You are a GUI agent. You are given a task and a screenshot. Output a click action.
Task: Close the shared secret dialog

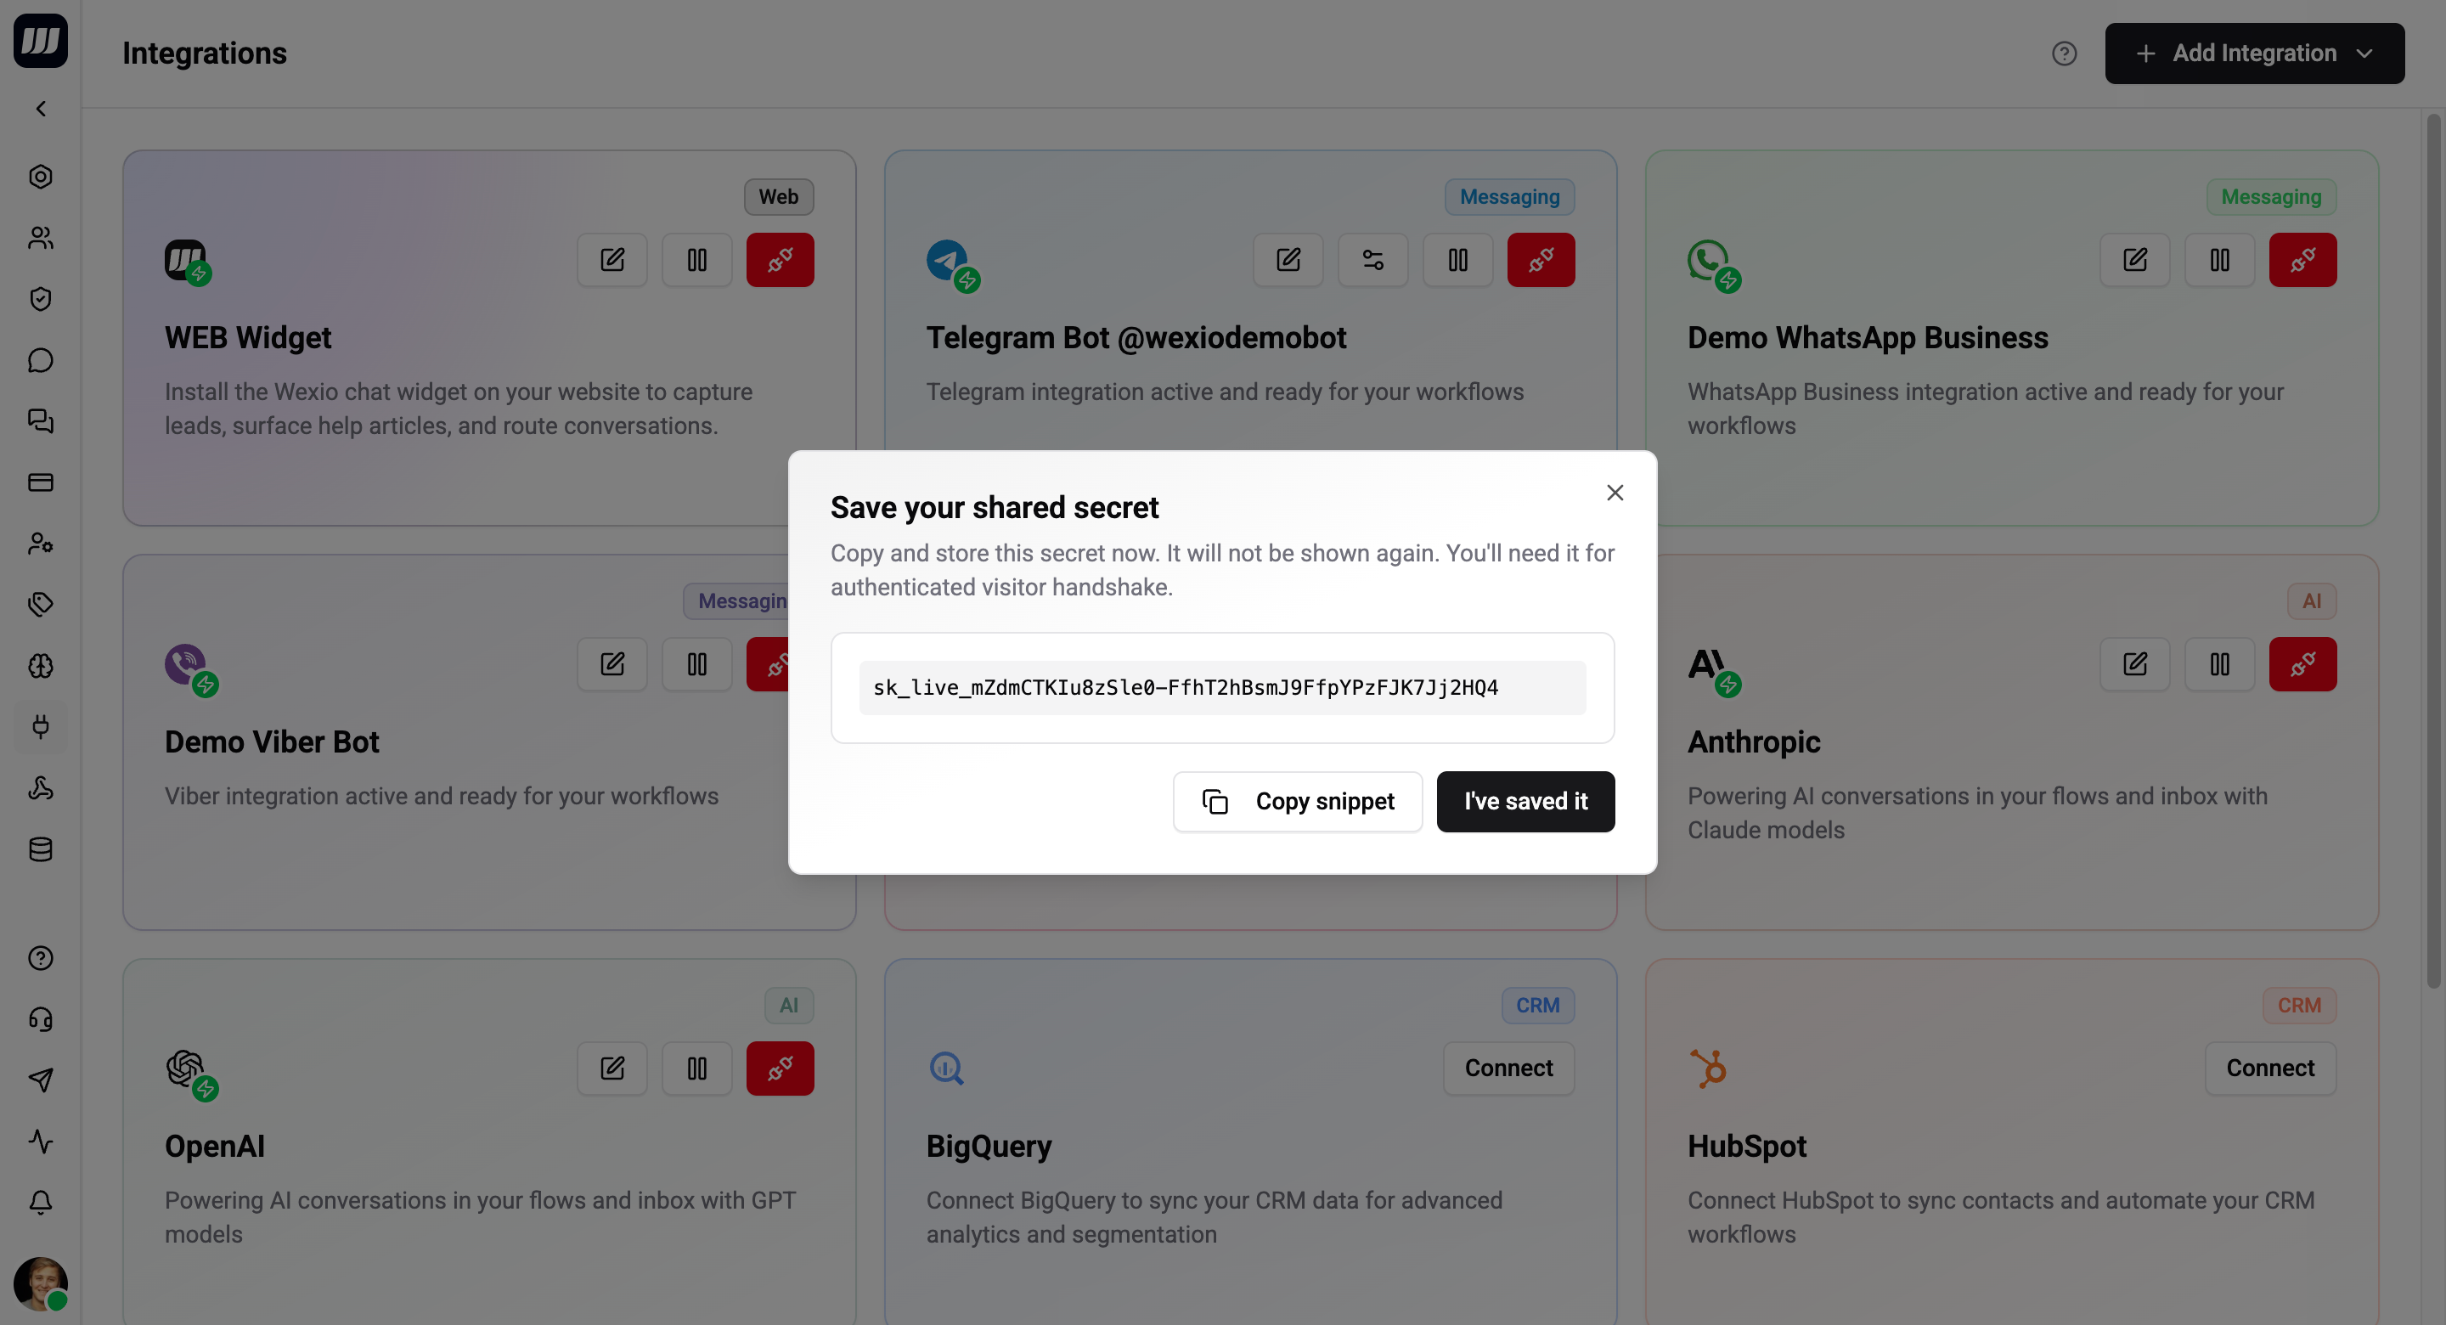pos(1615,493)
